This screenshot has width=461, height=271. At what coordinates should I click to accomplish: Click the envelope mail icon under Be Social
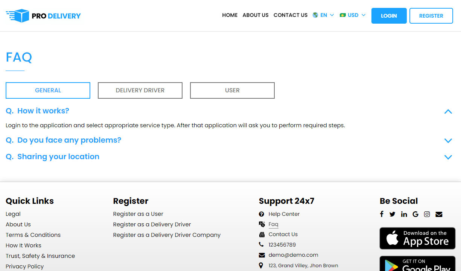439,214
